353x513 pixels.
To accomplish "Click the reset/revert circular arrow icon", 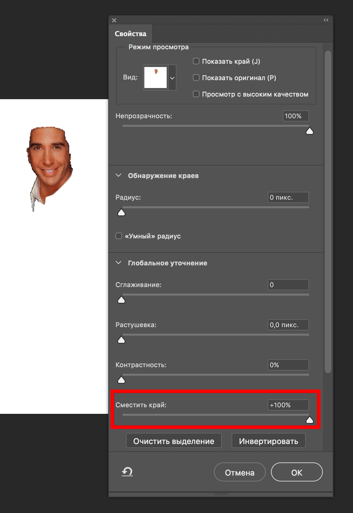I will (127, 472).
